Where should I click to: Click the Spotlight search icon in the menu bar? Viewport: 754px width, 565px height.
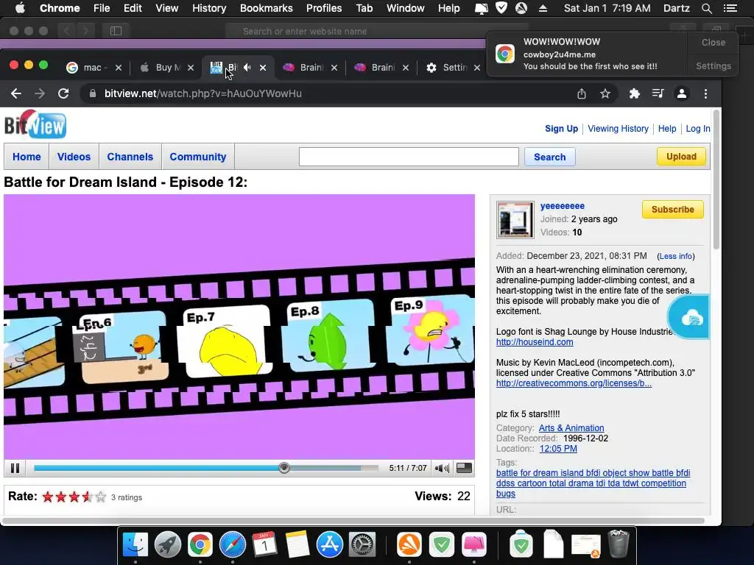pos(706,8)
